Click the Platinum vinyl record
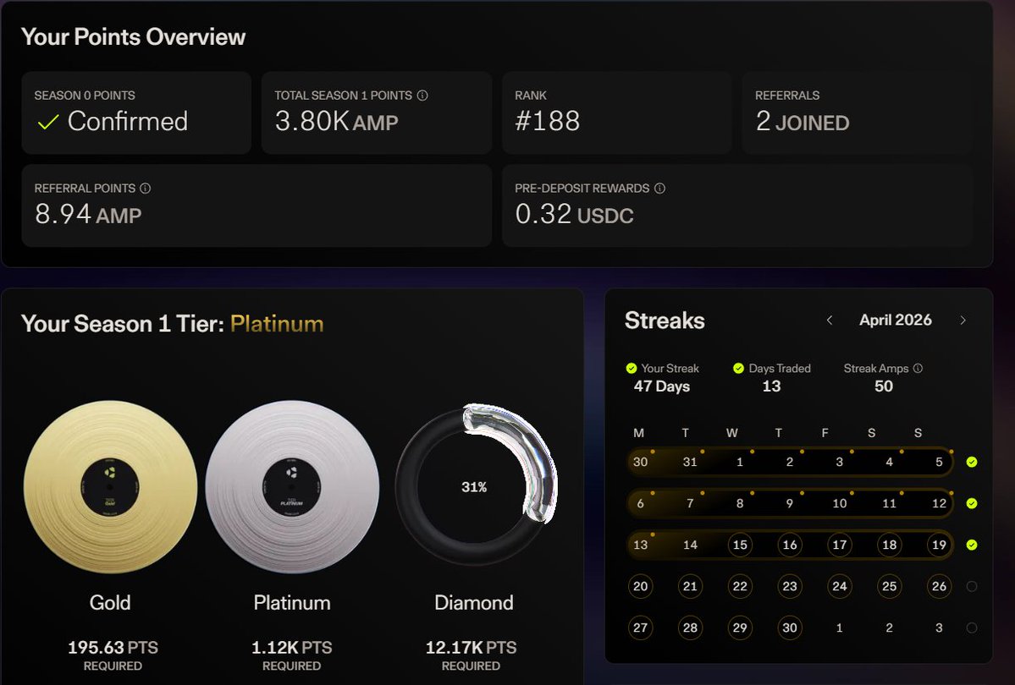Image resolution: width=1015 pixels, height=685 pixels. coord(292,487)
